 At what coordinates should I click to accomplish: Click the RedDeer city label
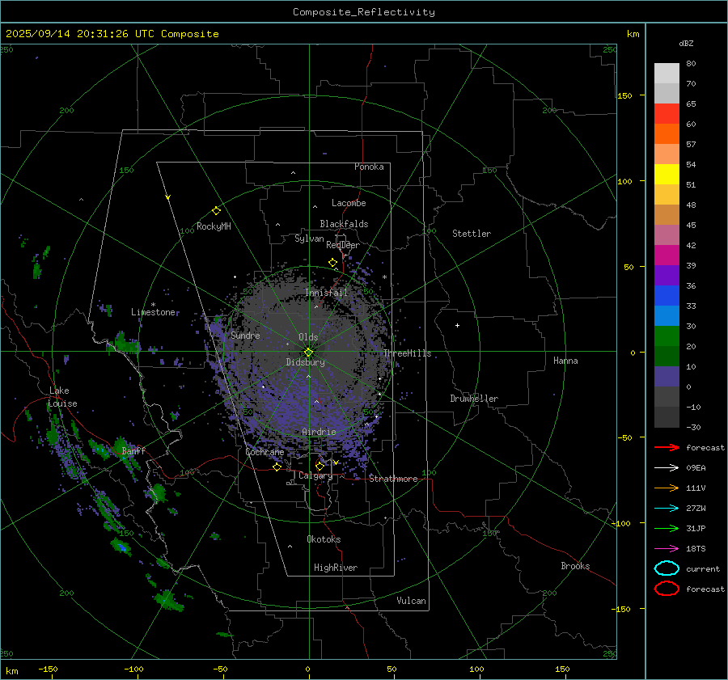[x=343, y=245]
